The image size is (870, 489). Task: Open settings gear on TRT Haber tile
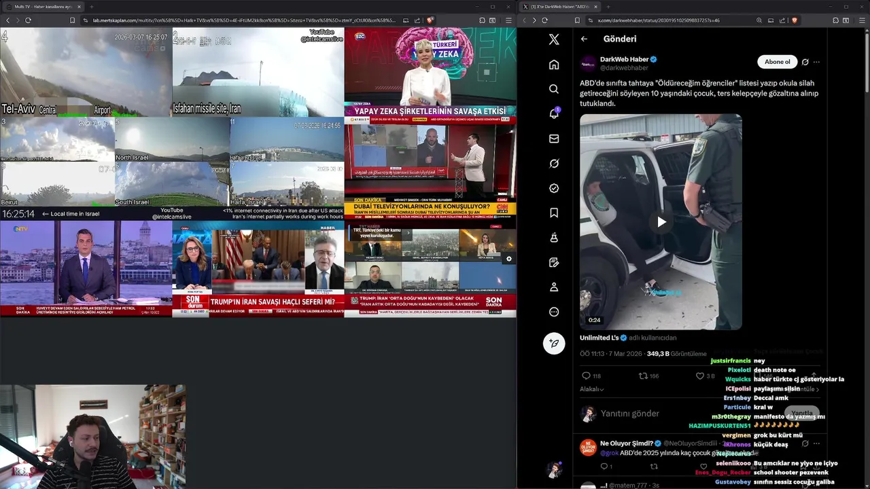(x=508, y=259)
